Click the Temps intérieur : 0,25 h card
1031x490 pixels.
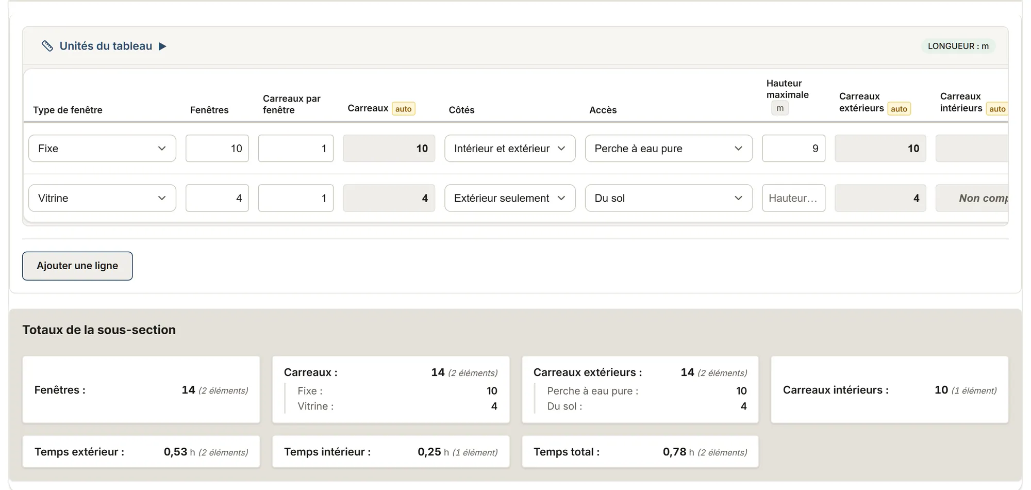coord(391,452)
